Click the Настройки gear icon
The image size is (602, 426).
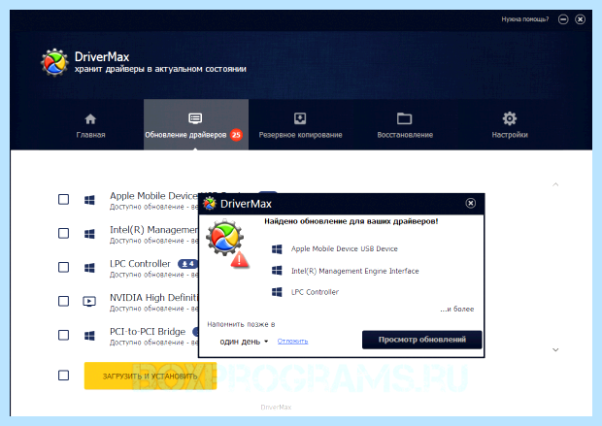[510, 118]
